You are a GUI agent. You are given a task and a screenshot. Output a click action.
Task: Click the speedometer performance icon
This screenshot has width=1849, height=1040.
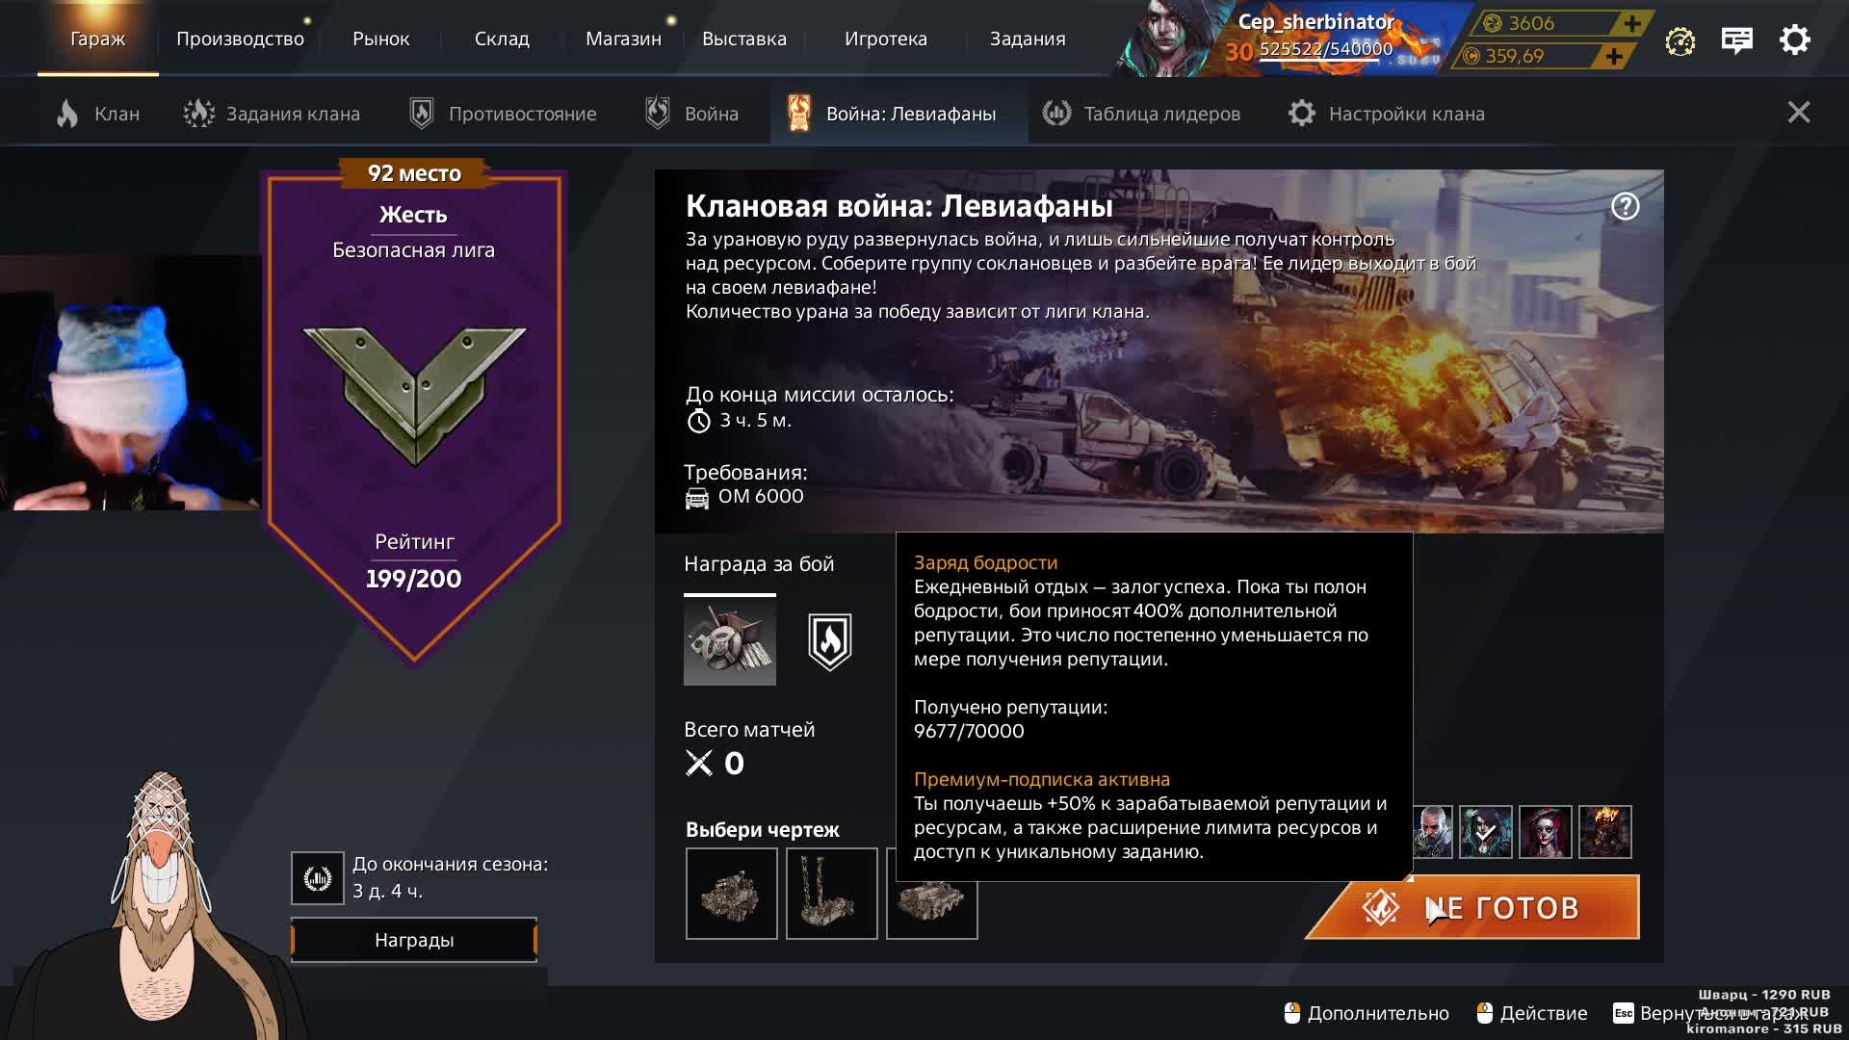click(x=1680, y=41)
